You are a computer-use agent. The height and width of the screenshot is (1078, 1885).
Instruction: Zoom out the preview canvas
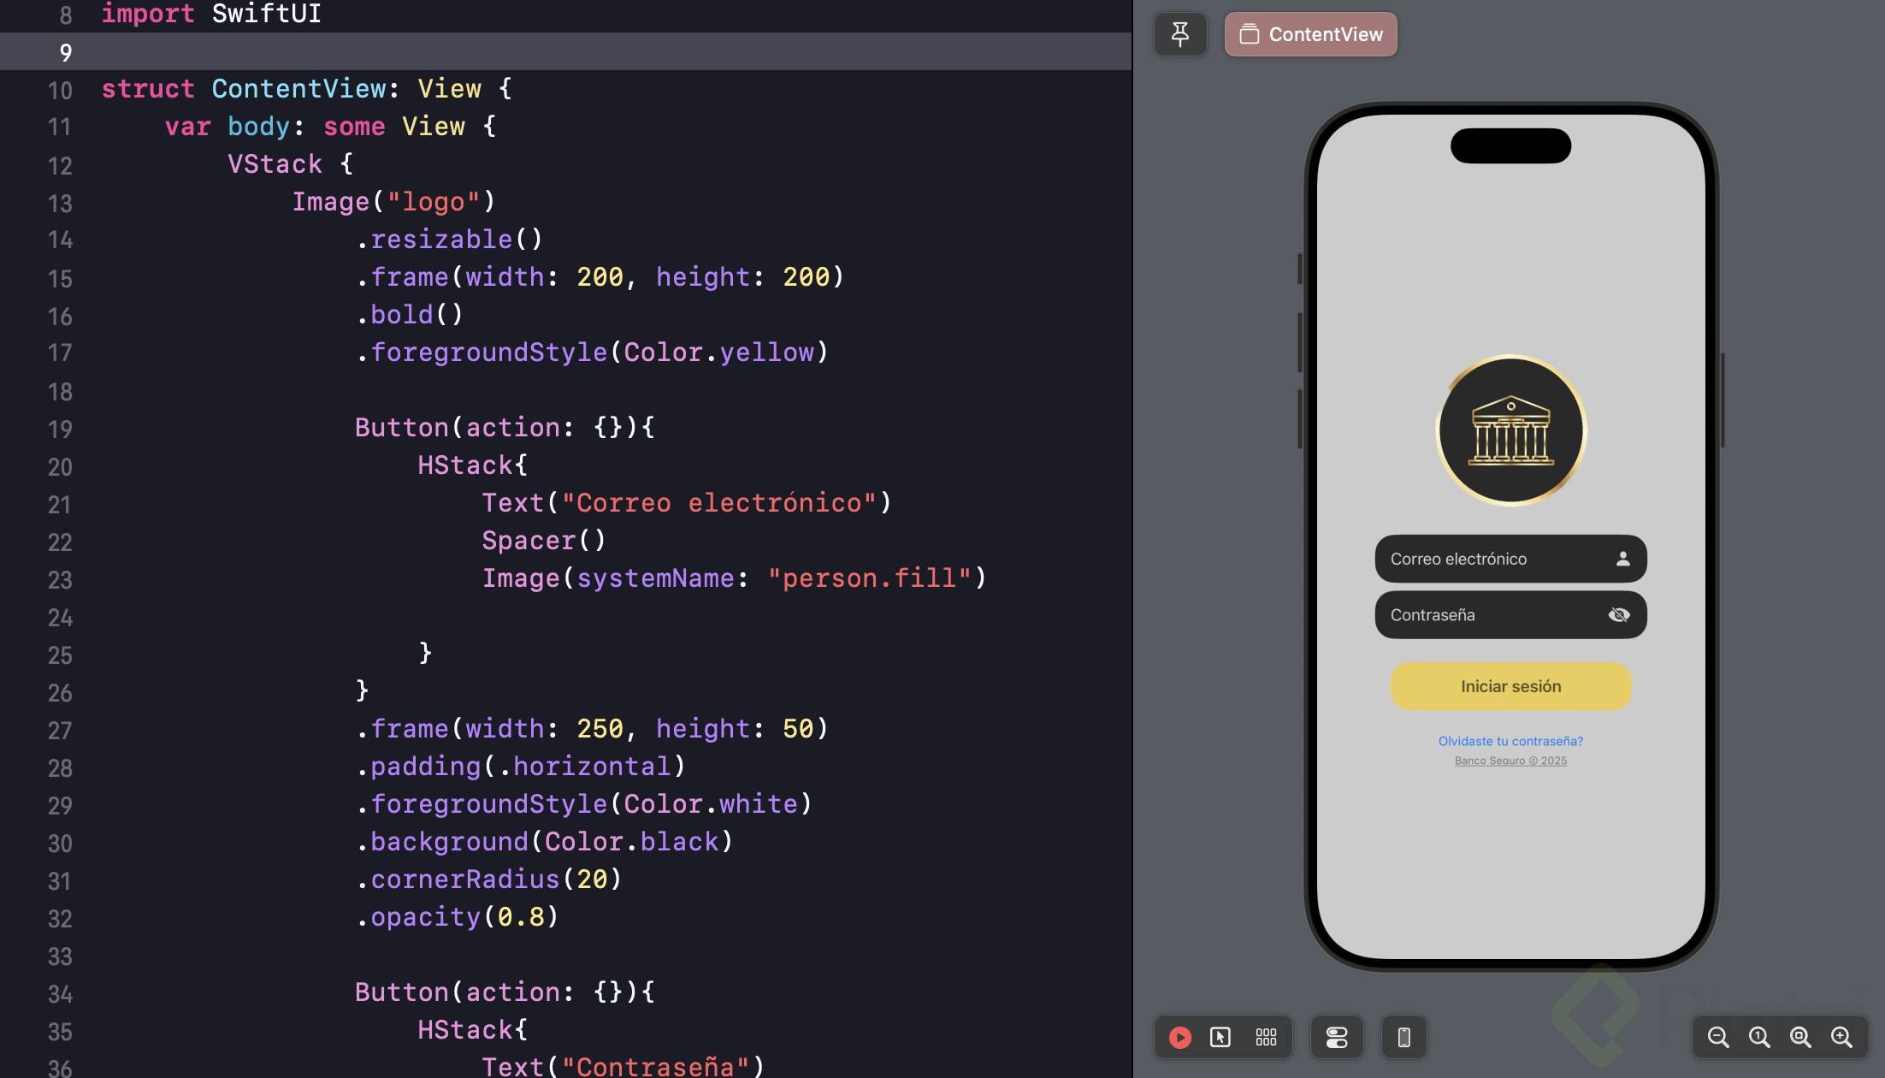(1717, 1037)
